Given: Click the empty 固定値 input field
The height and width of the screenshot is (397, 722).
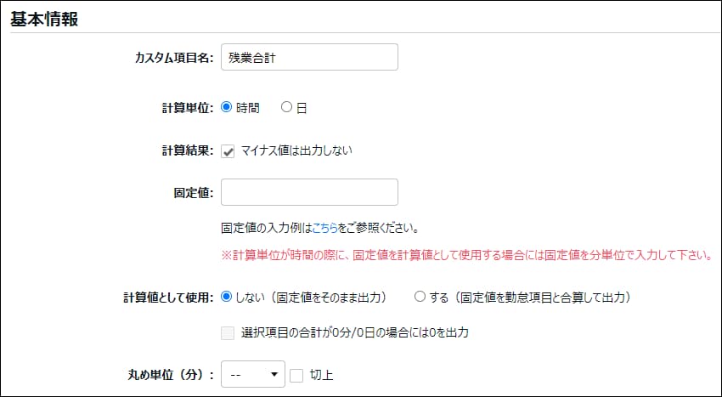Looking at the screenshot, I should coord(308,192).
